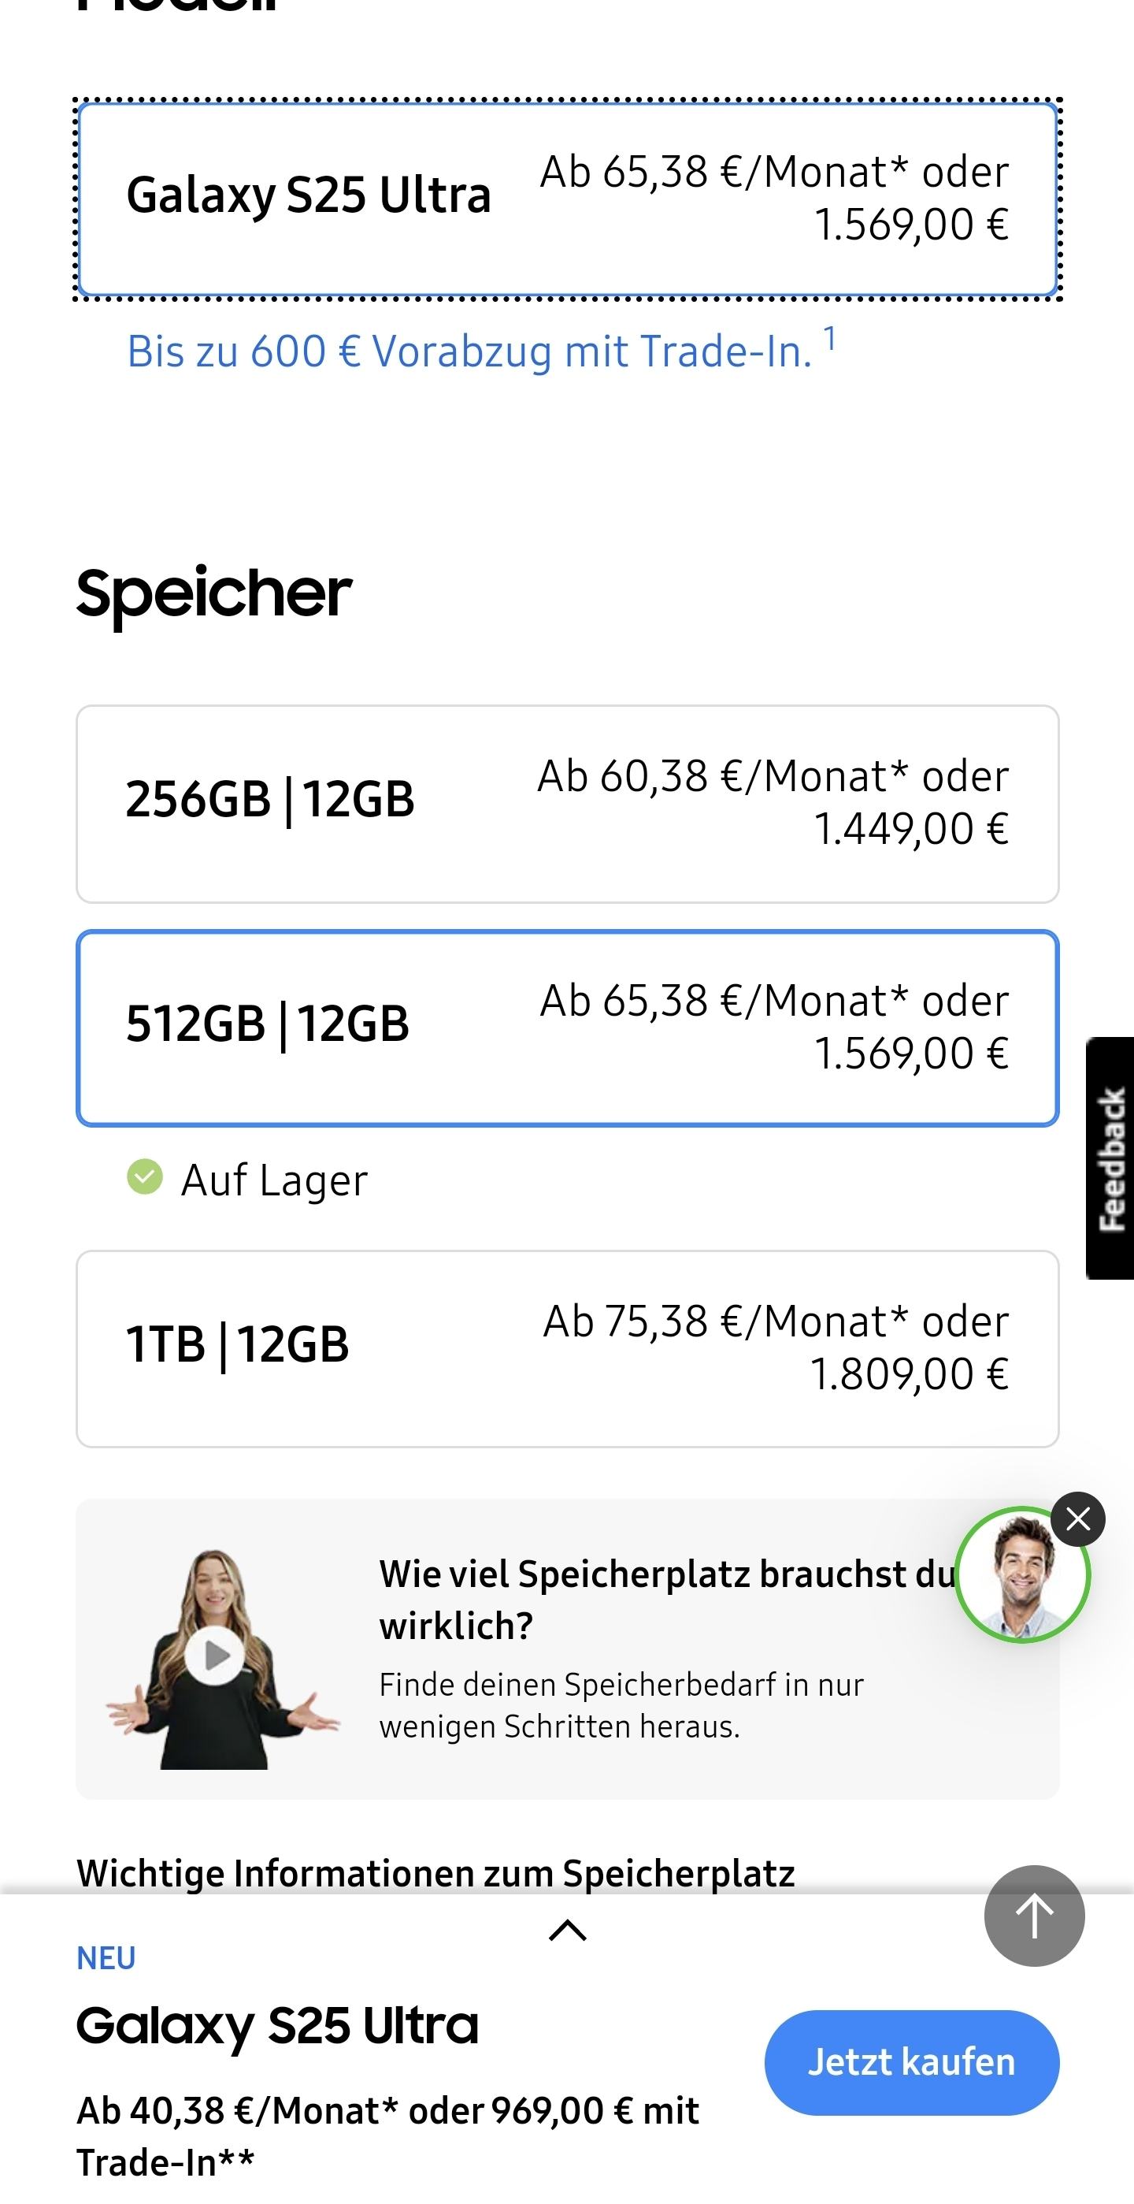
Task: Select the Galaxy S25 Ultra model card
Action: 567,198
